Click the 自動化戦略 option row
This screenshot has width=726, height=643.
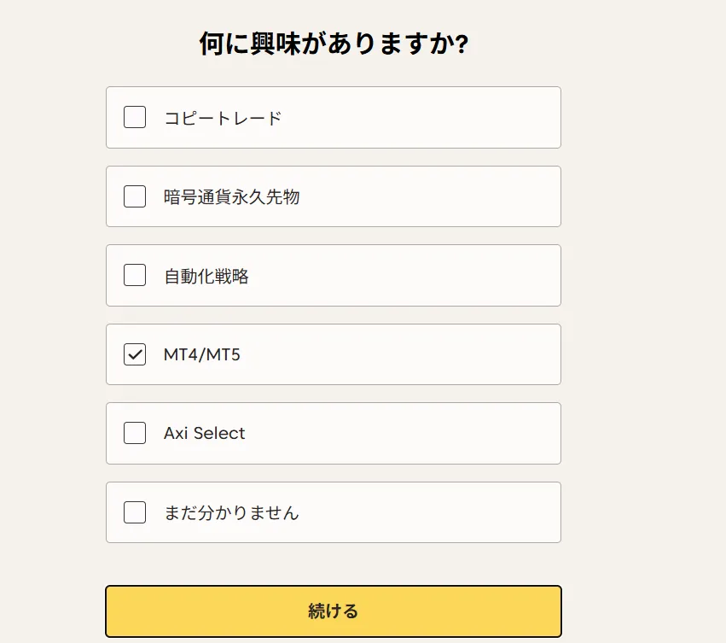[x=333, y=275]
